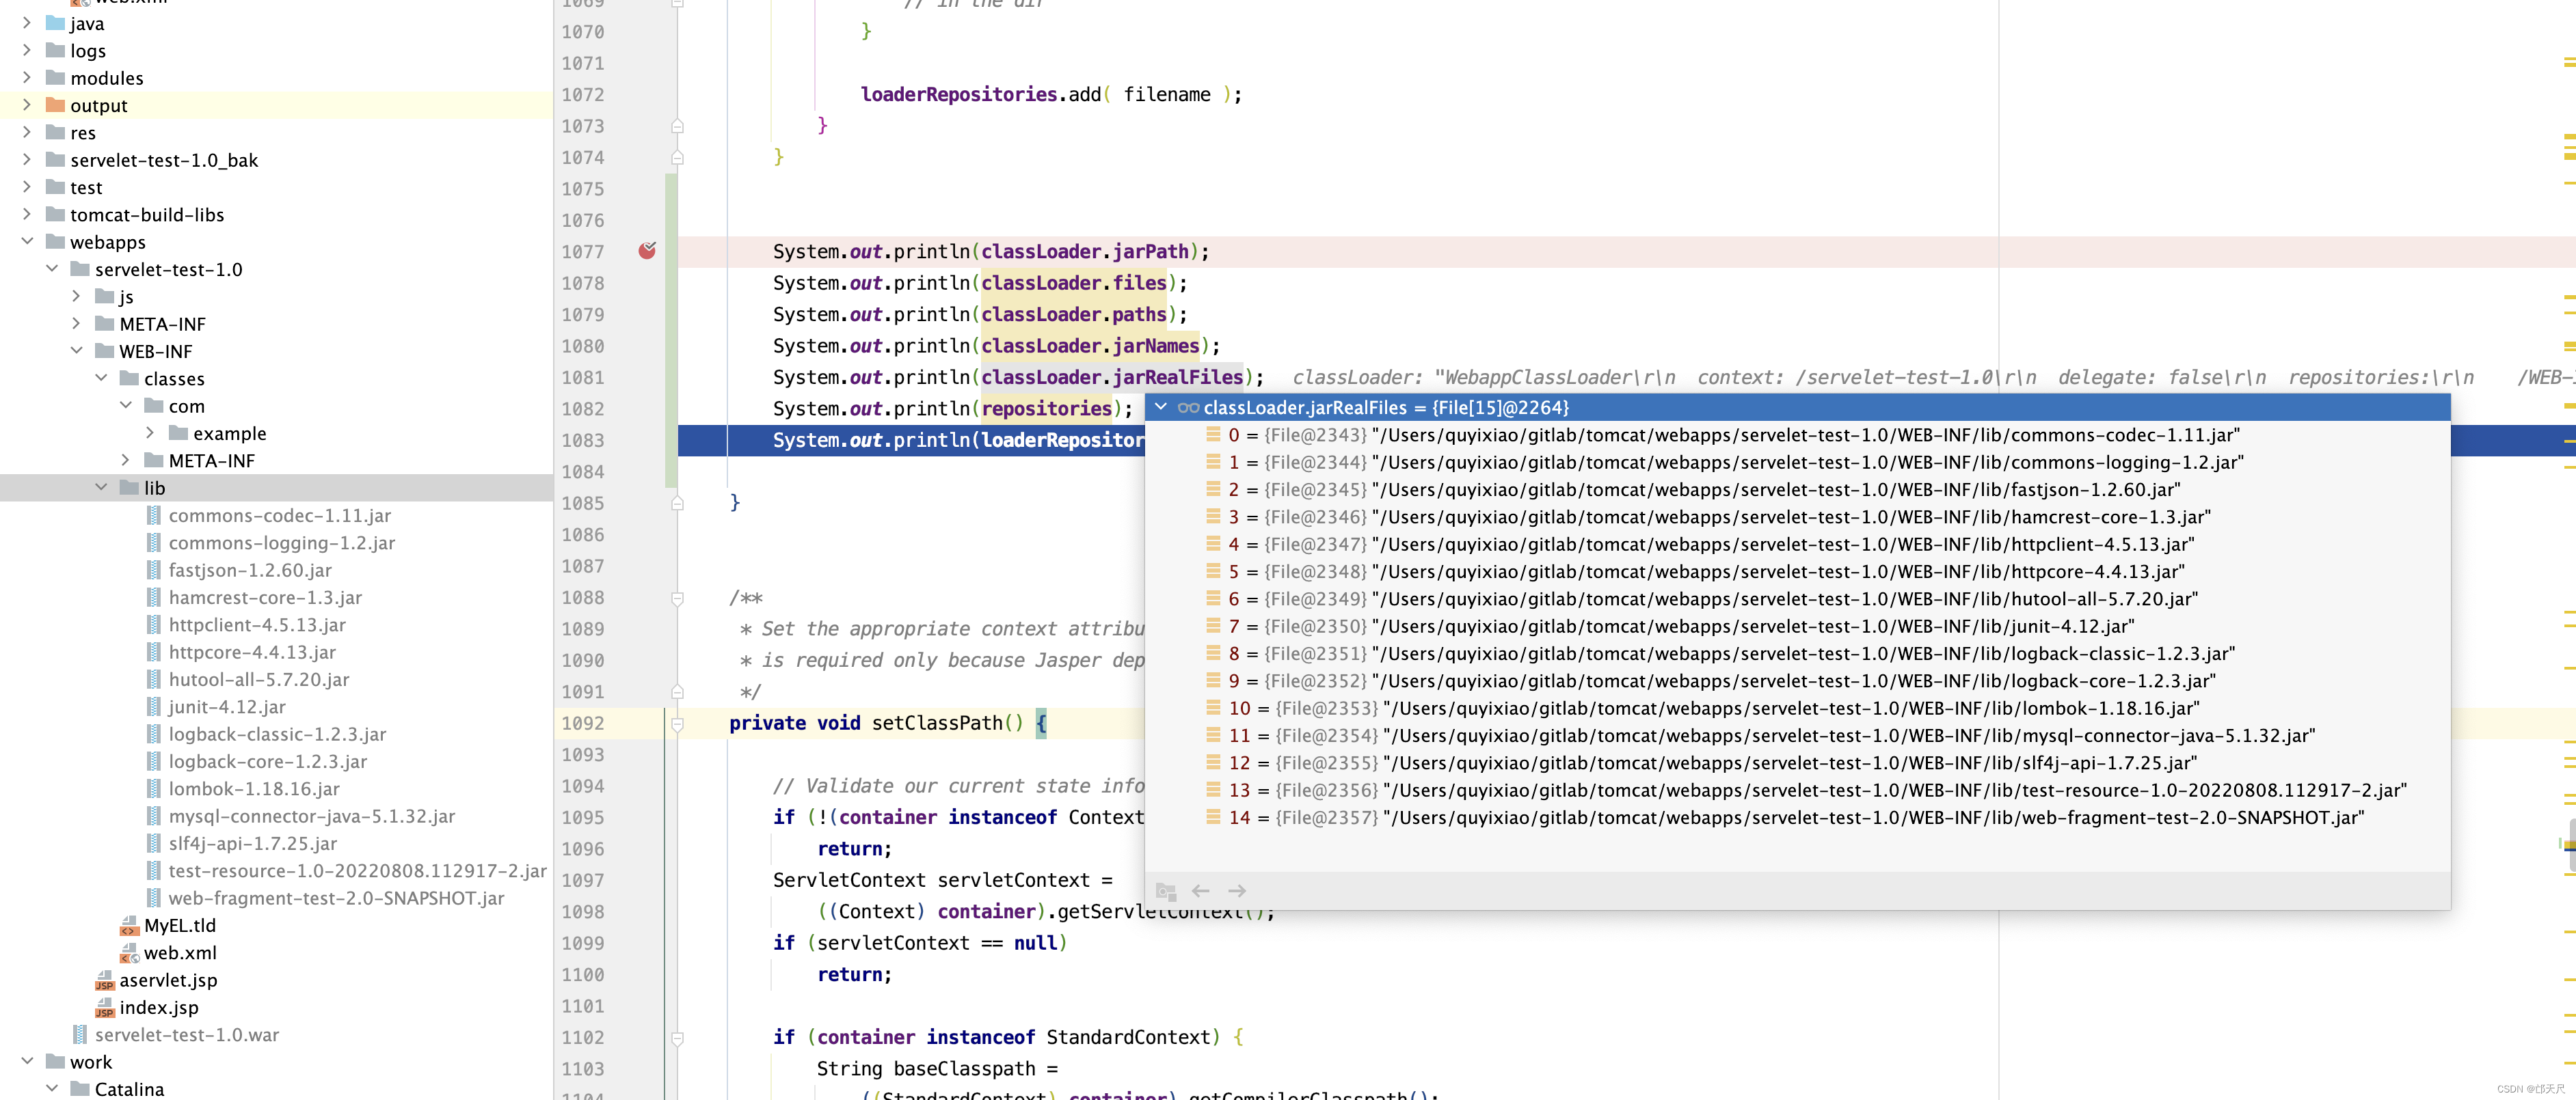Toggle code fold at line 1092
The height and width of the screenshot is (1100, 2576).
pos(677,724)
